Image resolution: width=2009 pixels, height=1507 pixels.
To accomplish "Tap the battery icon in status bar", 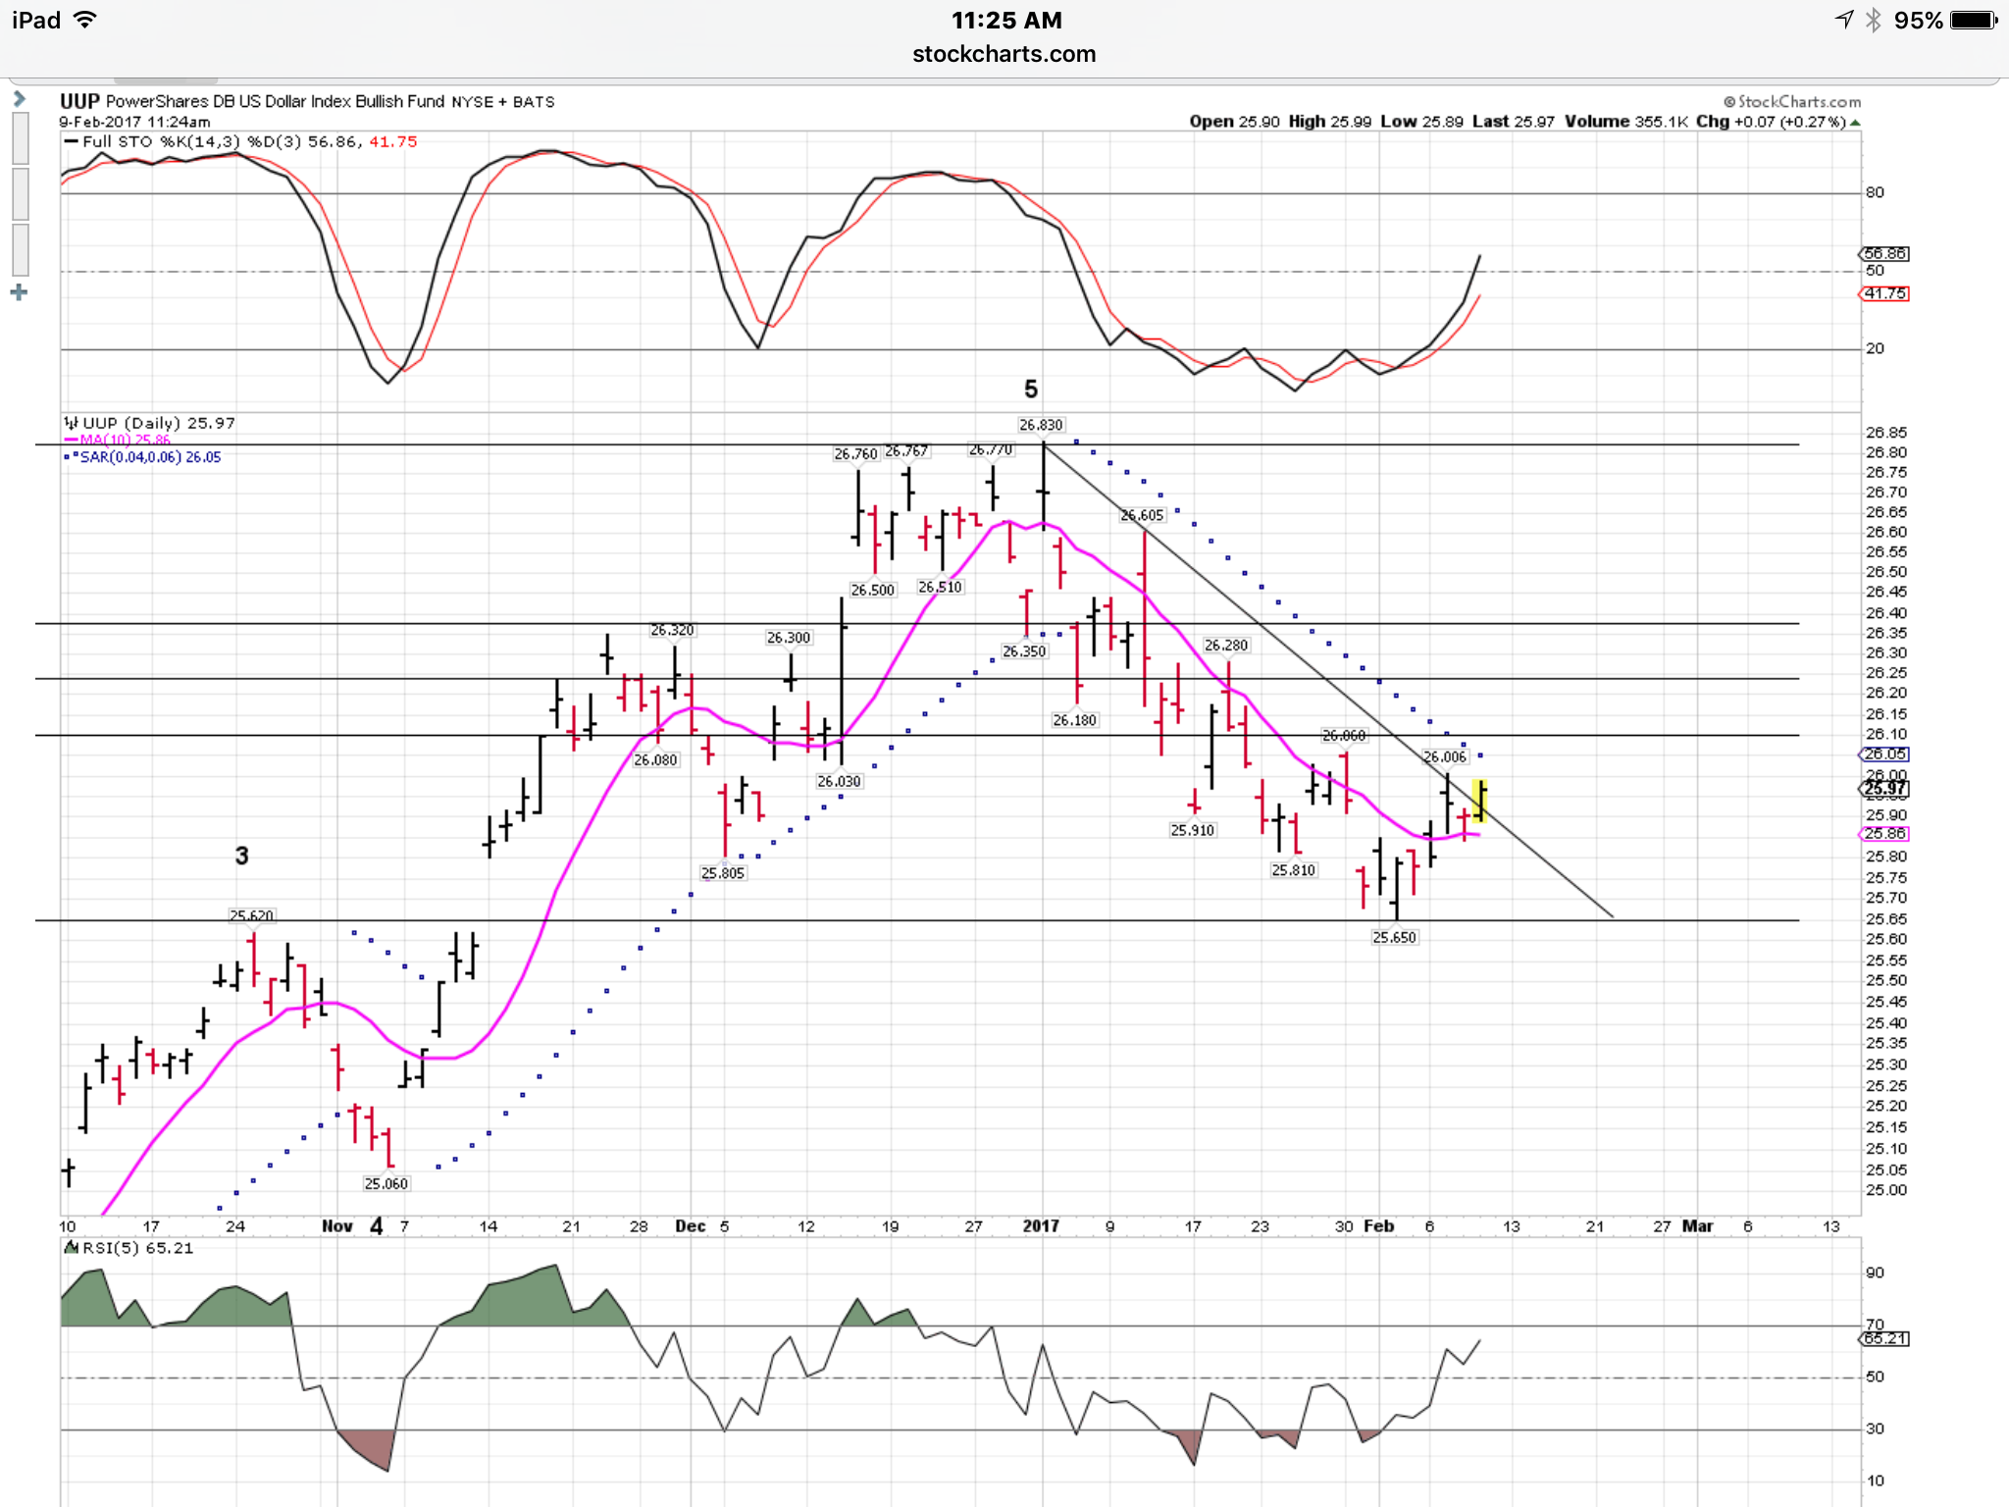I will point(1974,20).
